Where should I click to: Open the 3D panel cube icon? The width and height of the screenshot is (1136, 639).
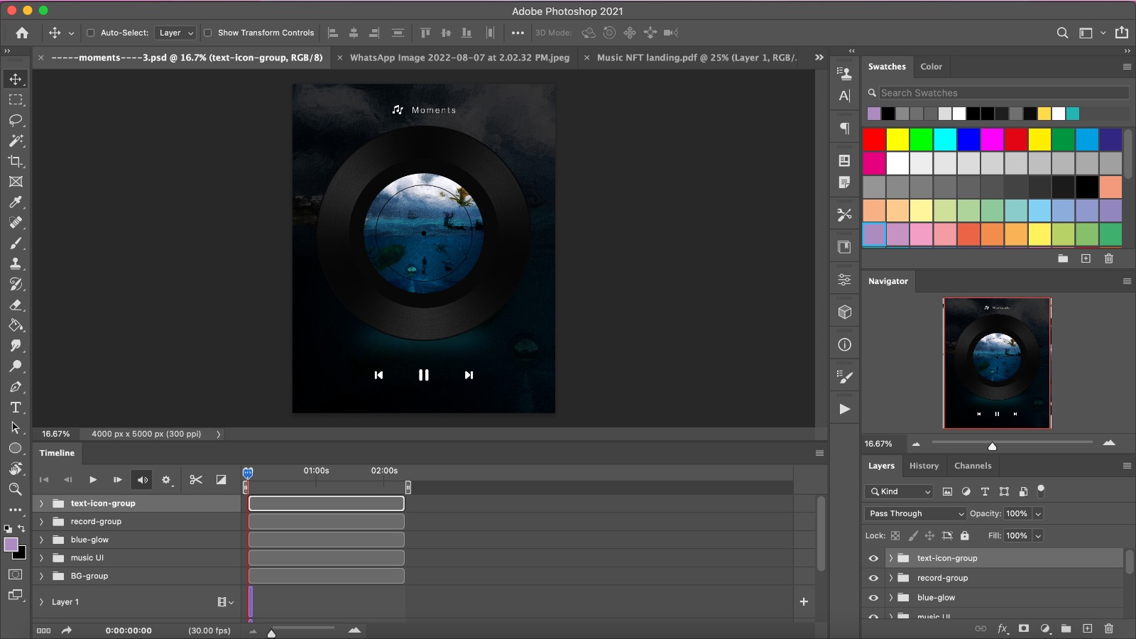tap(844, 312)
